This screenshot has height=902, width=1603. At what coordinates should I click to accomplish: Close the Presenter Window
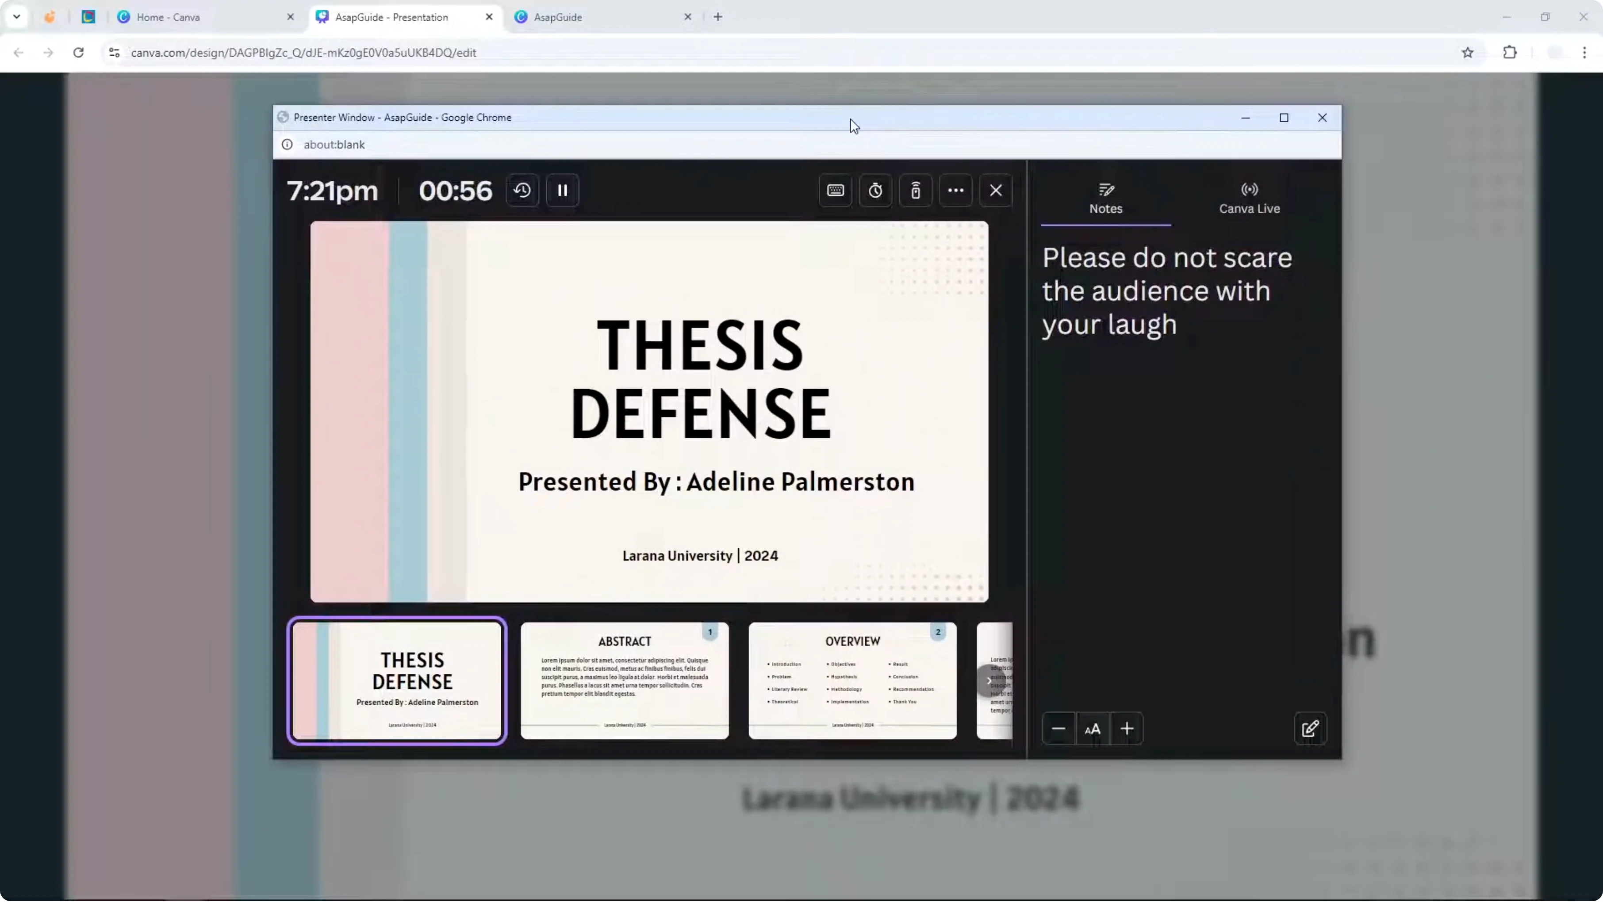coord(1323,118)
